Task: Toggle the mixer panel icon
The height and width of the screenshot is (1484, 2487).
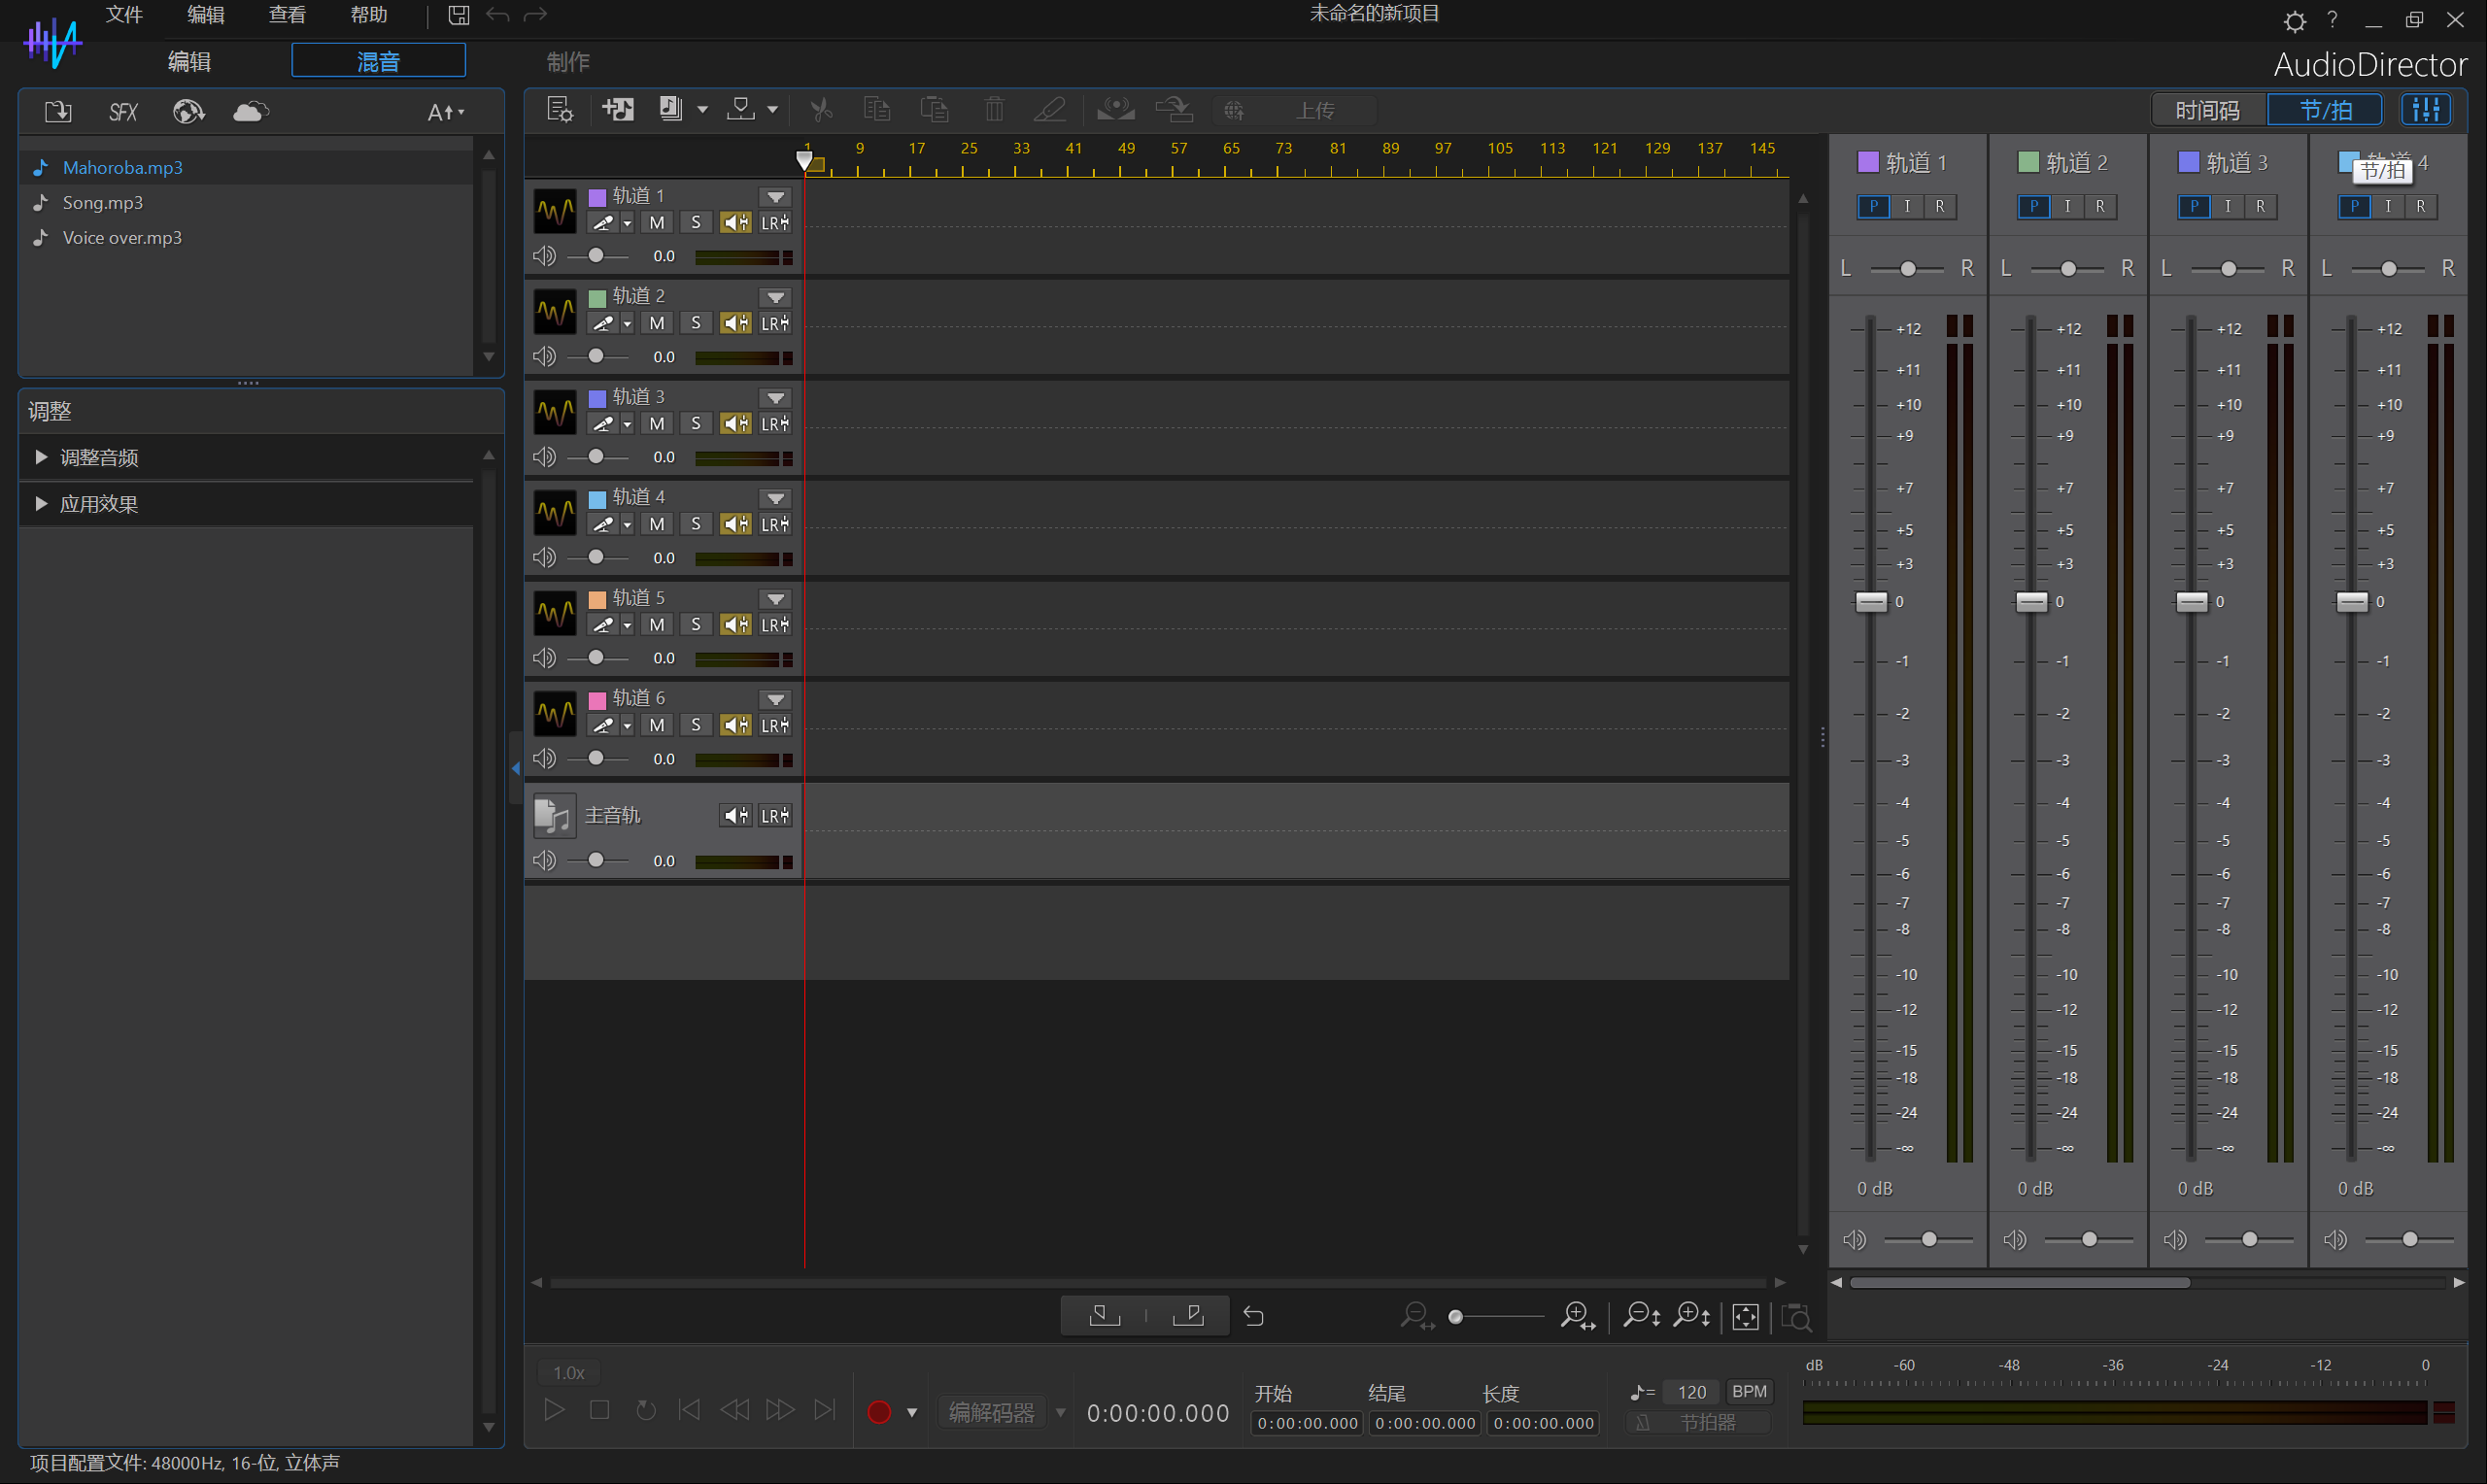Action: coord(2426,109)
